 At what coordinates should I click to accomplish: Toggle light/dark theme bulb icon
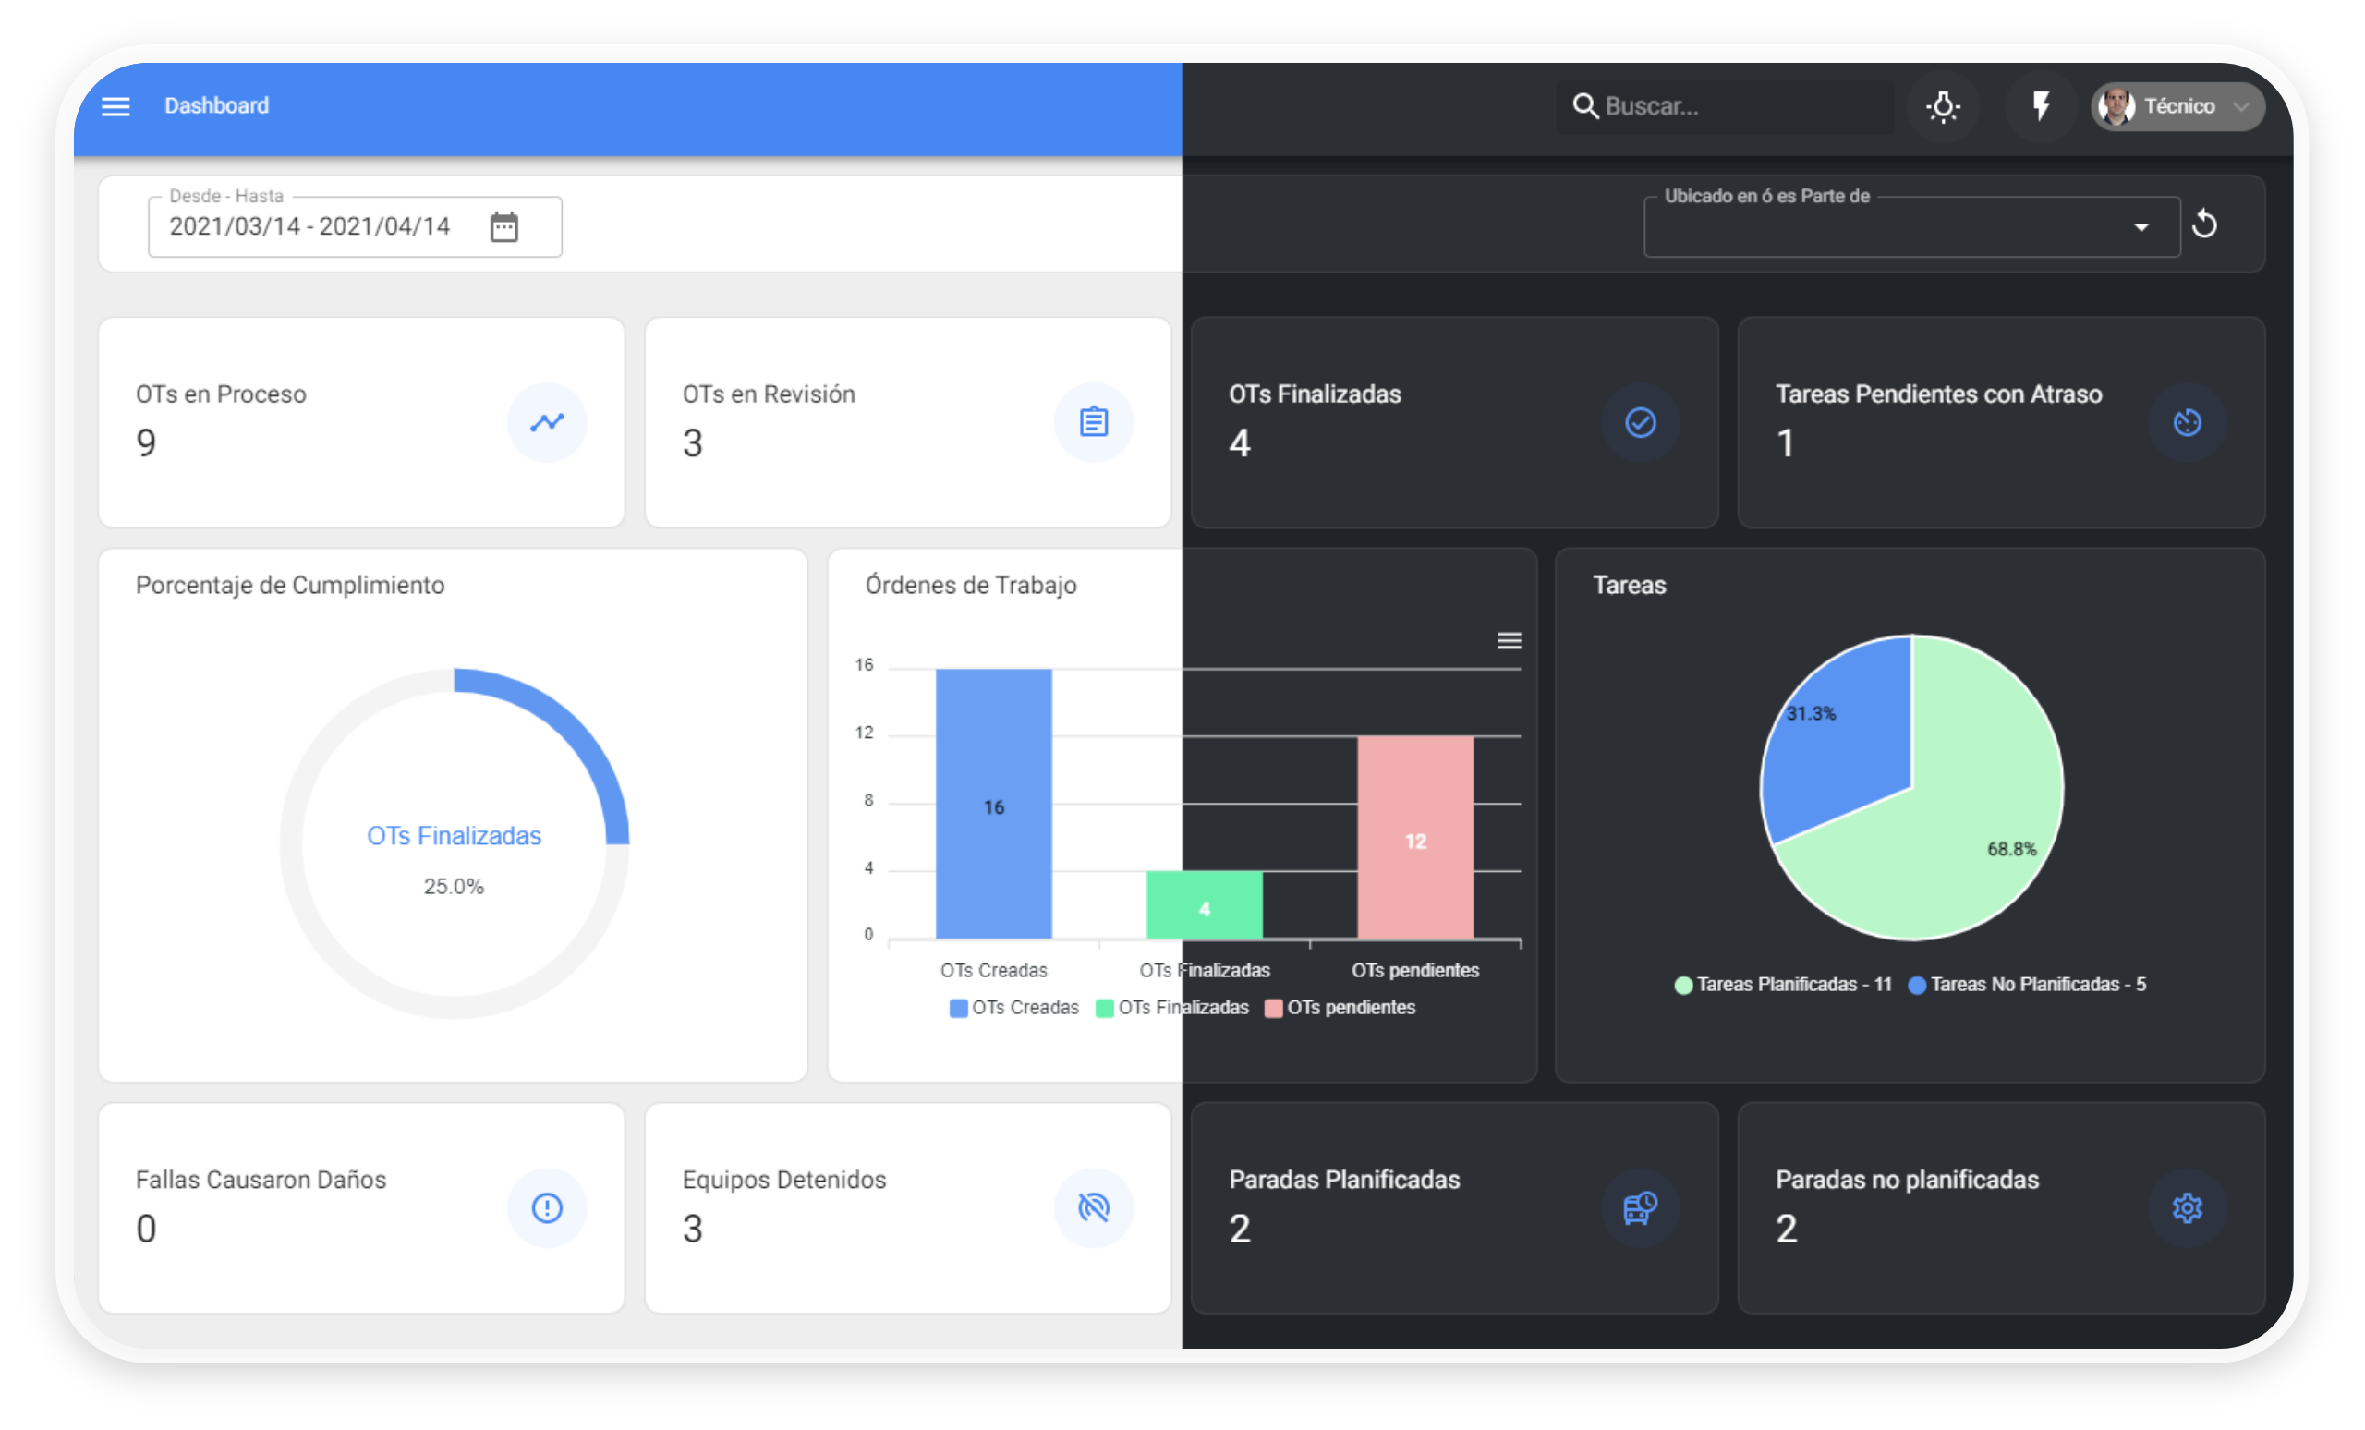(1943, 105)
